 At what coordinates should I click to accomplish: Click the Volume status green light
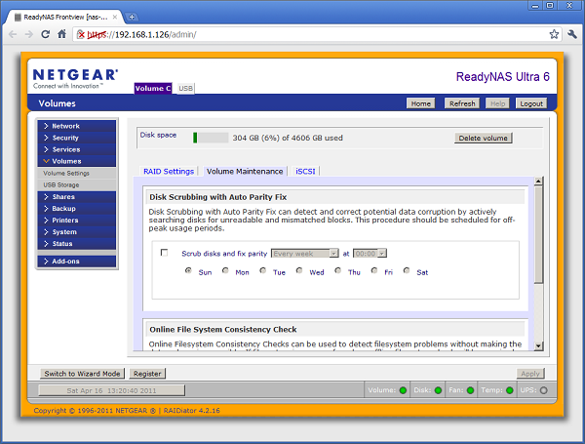[403, 390]
